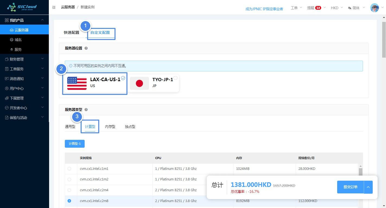Image resolution: width=386 pixels, height=208 pixels.
Task: Open 成为JPNIC IP指定事业者 link
Action: (x=264, y=9)
